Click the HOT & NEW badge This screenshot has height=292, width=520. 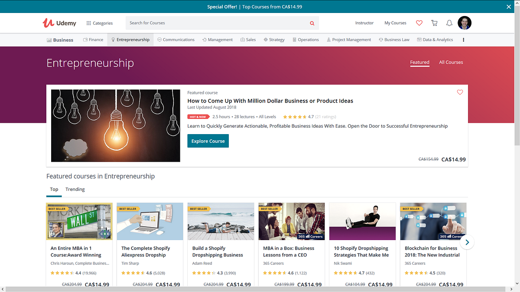click(x=198, y=117)
